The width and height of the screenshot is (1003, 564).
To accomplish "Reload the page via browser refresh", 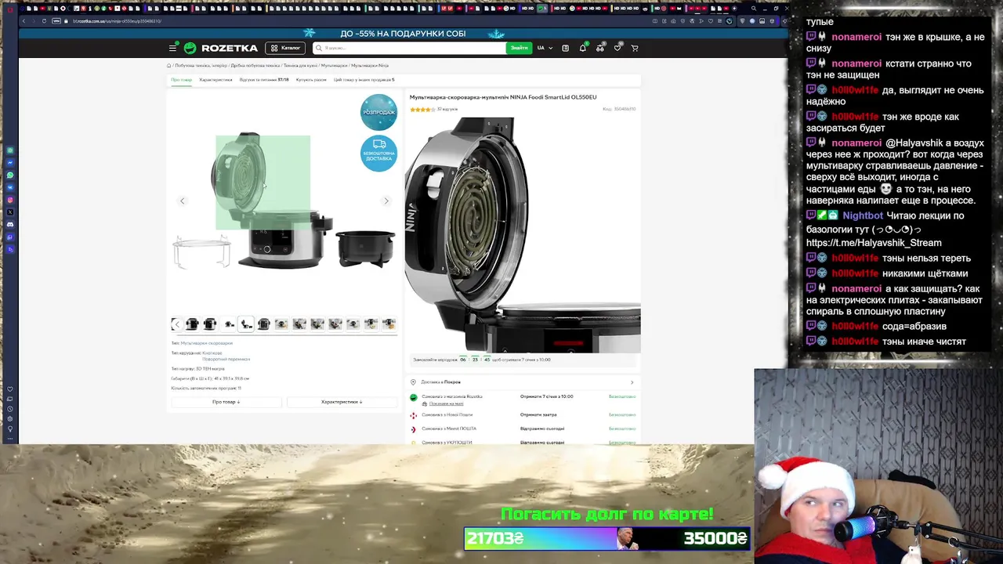I will coord(44,21).
